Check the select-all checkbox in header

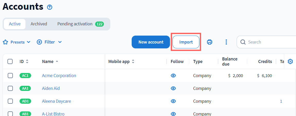10,61
